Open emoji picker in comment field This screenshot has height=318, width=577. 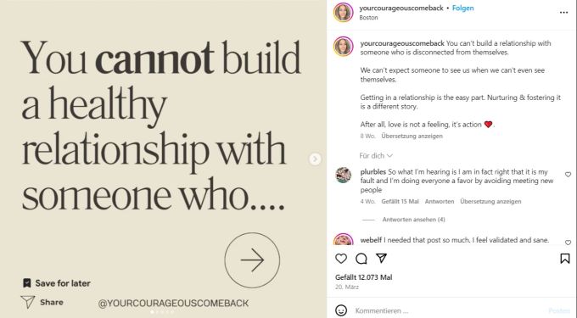[341, 310]
